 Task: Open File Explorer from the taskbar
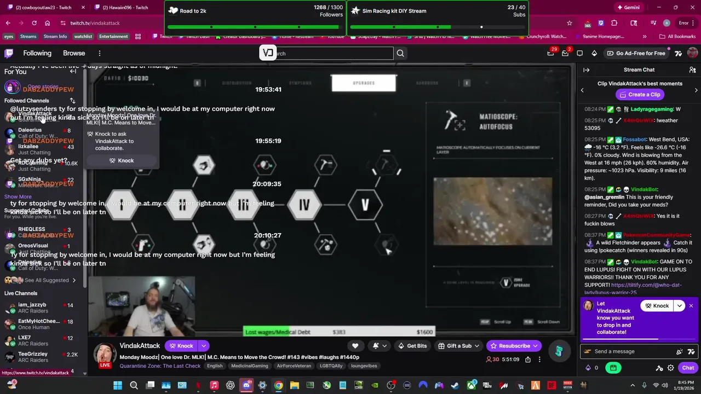click(294, 385)
